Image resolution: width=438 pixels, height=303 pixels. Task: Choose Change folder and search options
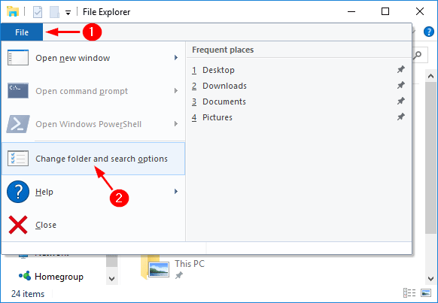pyautogui.click(x=93, y=159)
